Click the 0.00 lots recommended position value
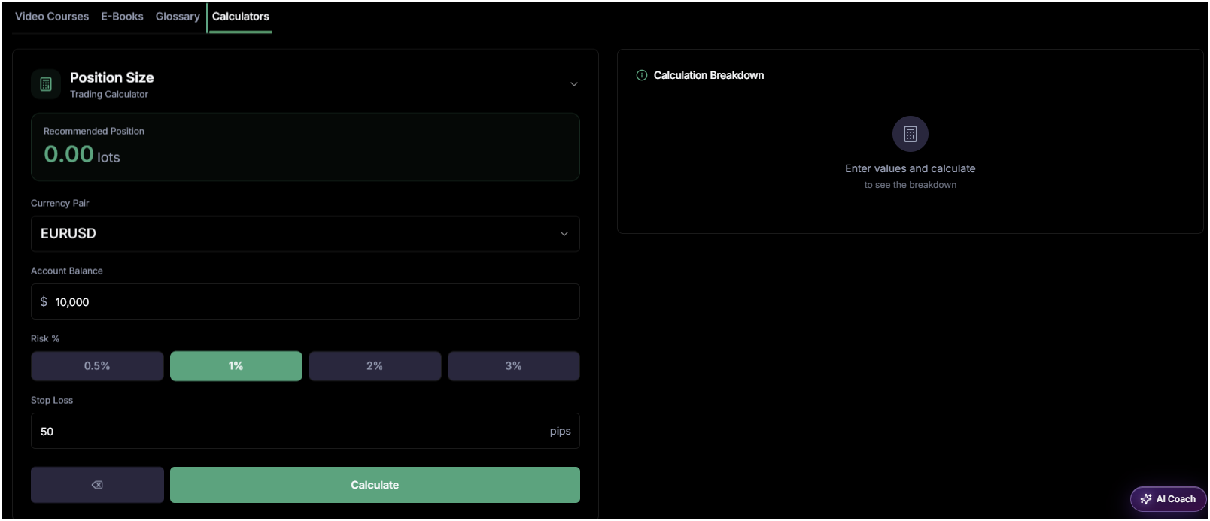The height and width of the screenshot is (521, 1210). [x=82, y=155]
